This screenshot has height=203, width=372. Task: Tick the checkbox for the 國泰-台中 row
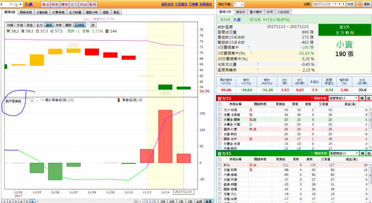[x=220, y=139]
